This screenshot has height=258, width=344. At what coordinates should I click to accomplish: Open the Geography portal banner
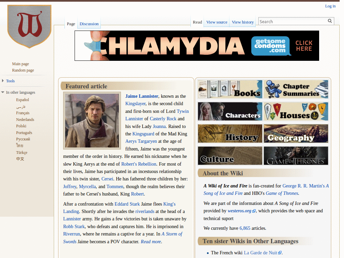point(296,134)
